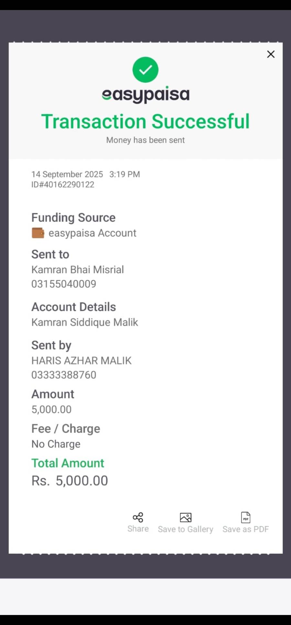
Task: Click the easypaisa logo
Action: [145, 95]
